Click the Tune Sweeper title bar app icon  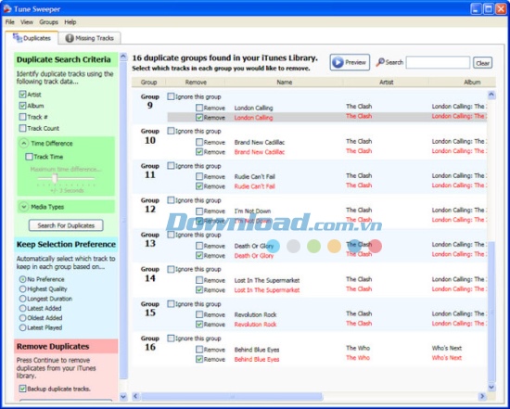7,8
